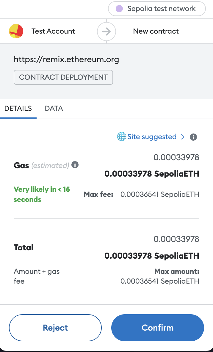Select the DETAILS tab
The height and width of the screenshot is (352, 213).
point(18,109)
